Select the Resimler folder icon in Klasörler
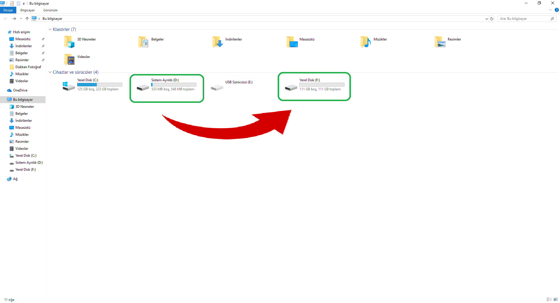The width and height of the screenshot is (560, 303). (x=440, y=42)
